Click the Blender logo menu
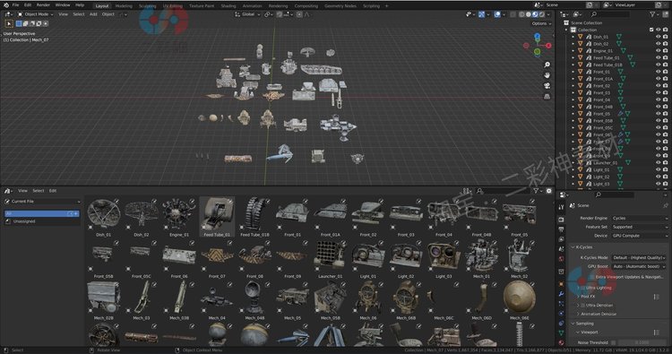The height and width of the screenshot is (354, 672). point(5,5)
